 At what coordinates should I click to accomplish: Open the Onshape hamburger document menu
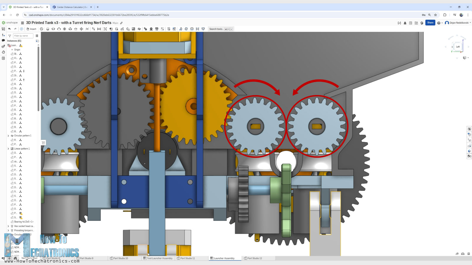tap(22, 23)
